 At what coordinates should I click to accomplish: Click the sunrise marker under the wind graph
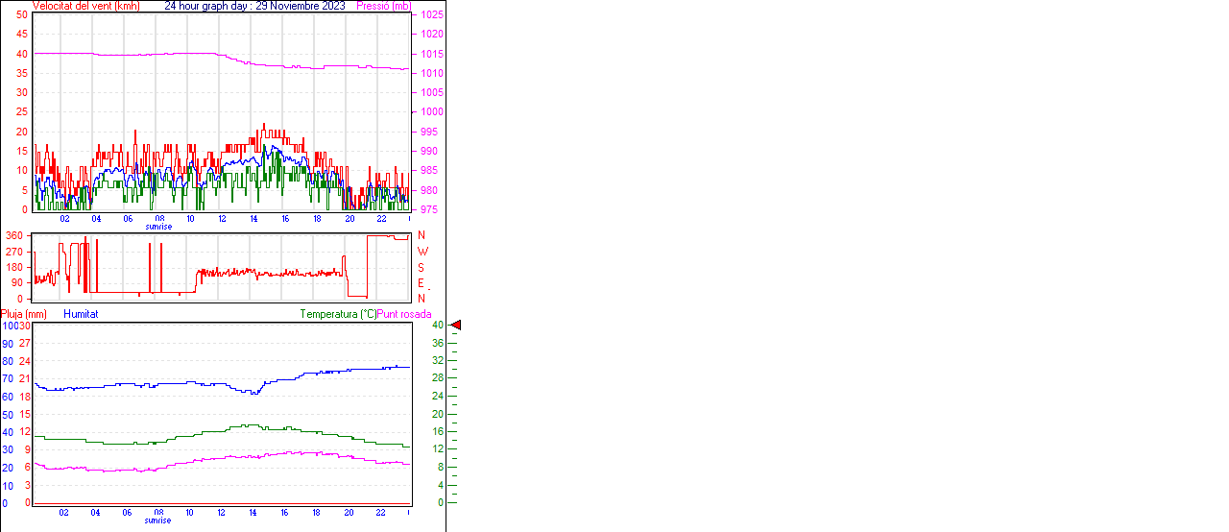click(158, 227)
